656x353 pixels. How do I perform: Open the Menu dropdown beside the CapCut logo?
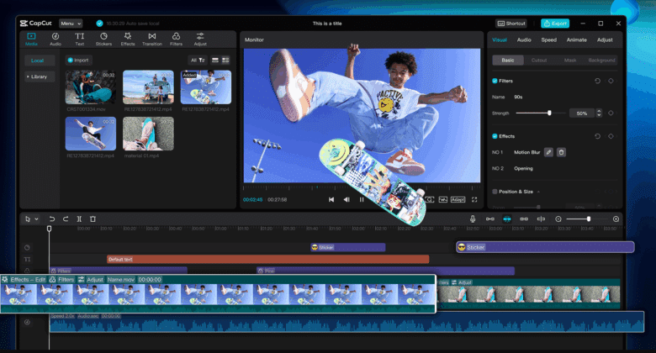(71, 24)
